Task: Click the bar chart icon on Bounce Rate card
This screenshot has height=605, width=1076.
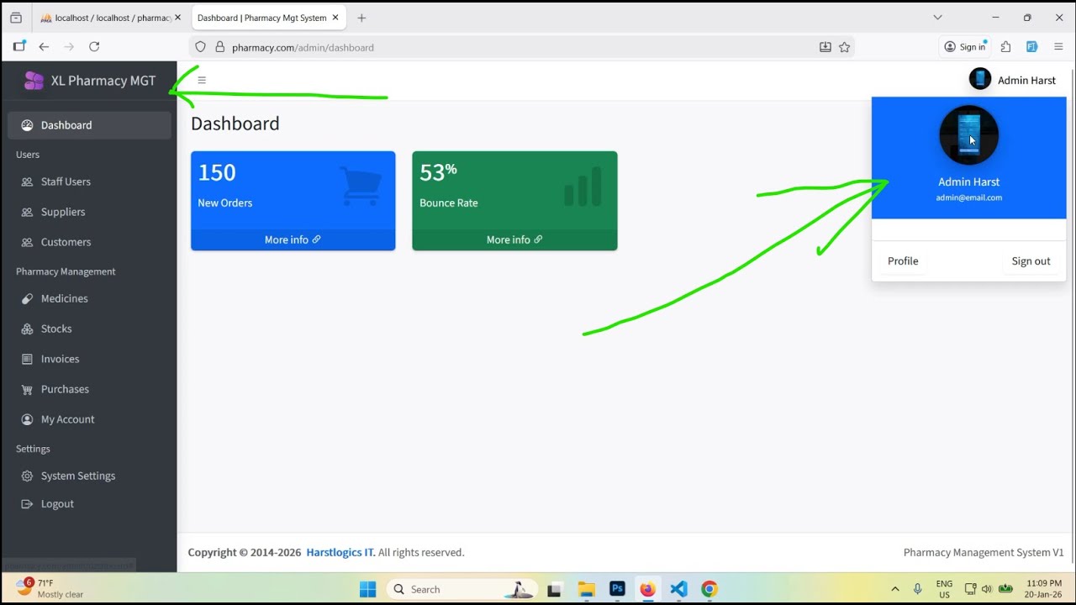Action: click(x=583, y=186)
